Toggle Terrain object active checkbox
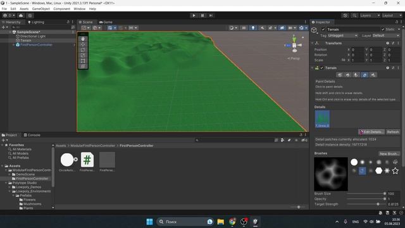The width and height of the screenshot is (405, 228). click(323, 29)
